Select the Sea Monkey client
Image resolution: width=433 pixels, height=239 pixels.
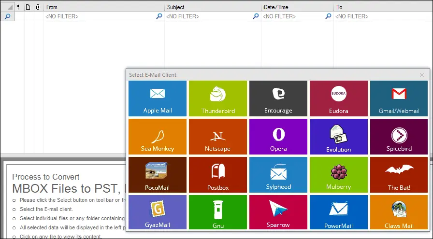(x=158, y=137)
